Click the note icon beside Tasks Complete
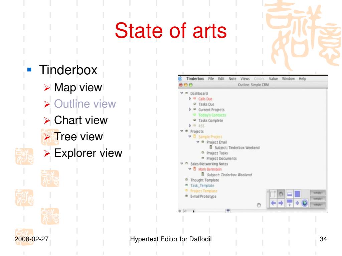 tap(195, 120)
